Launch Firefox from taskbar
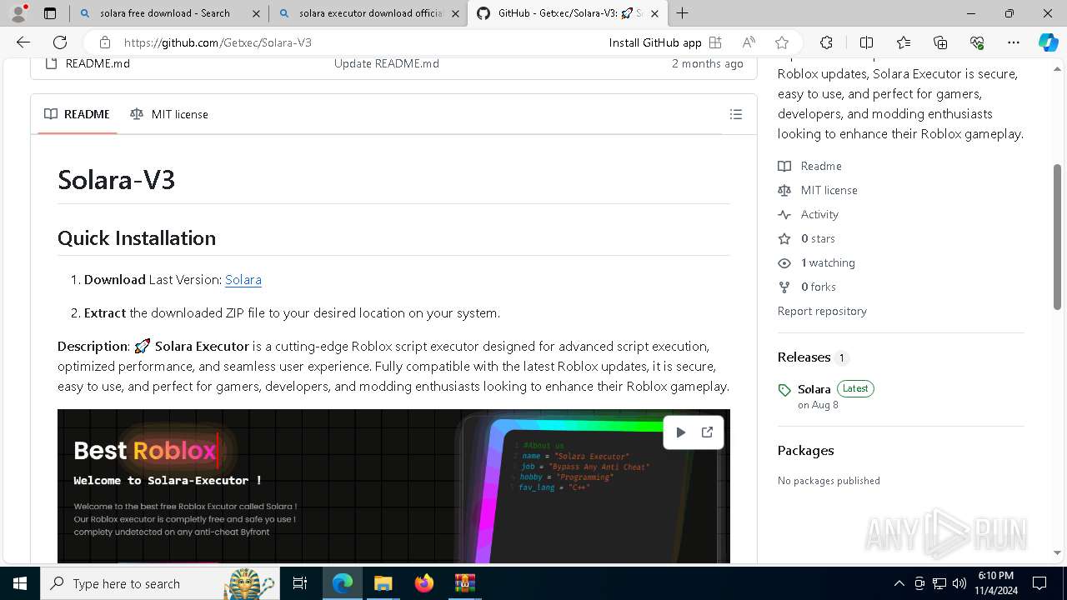1067x600 pixels. click(423, 583)
